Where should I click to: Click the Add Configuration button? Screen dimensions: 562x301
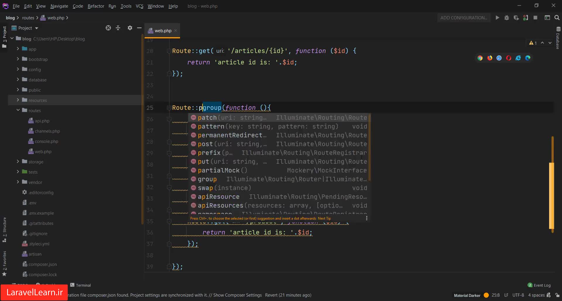click(x=464, y=18)
